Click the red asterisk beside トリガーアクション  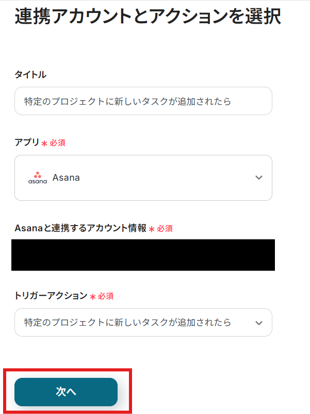point(93,296)
